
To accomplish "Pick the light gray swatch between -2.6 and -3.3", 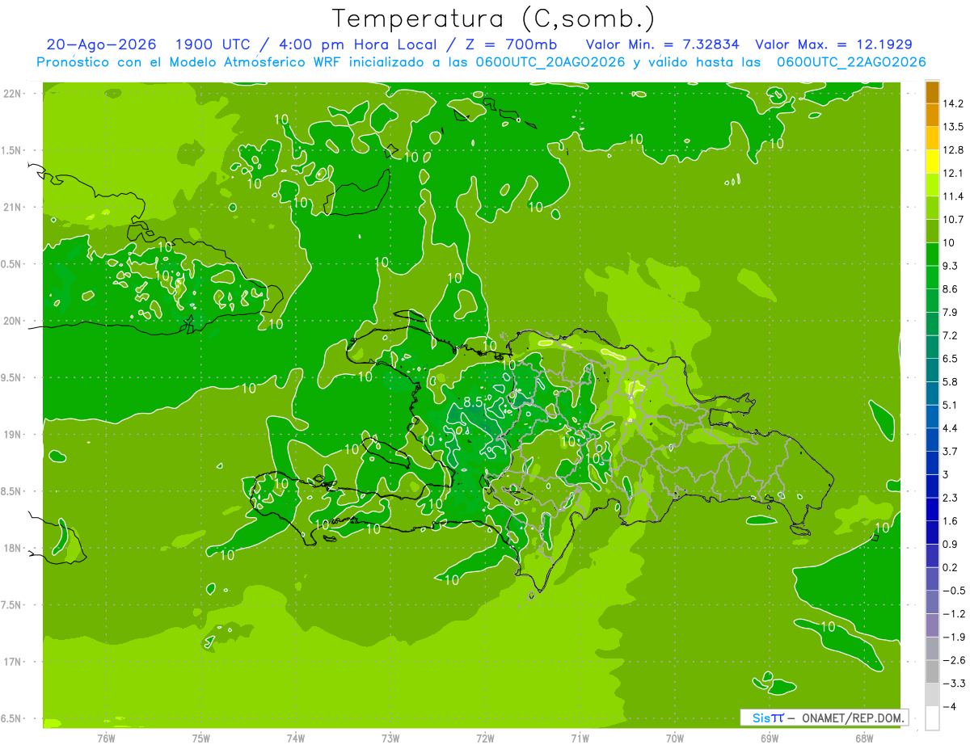I will 932,671.
